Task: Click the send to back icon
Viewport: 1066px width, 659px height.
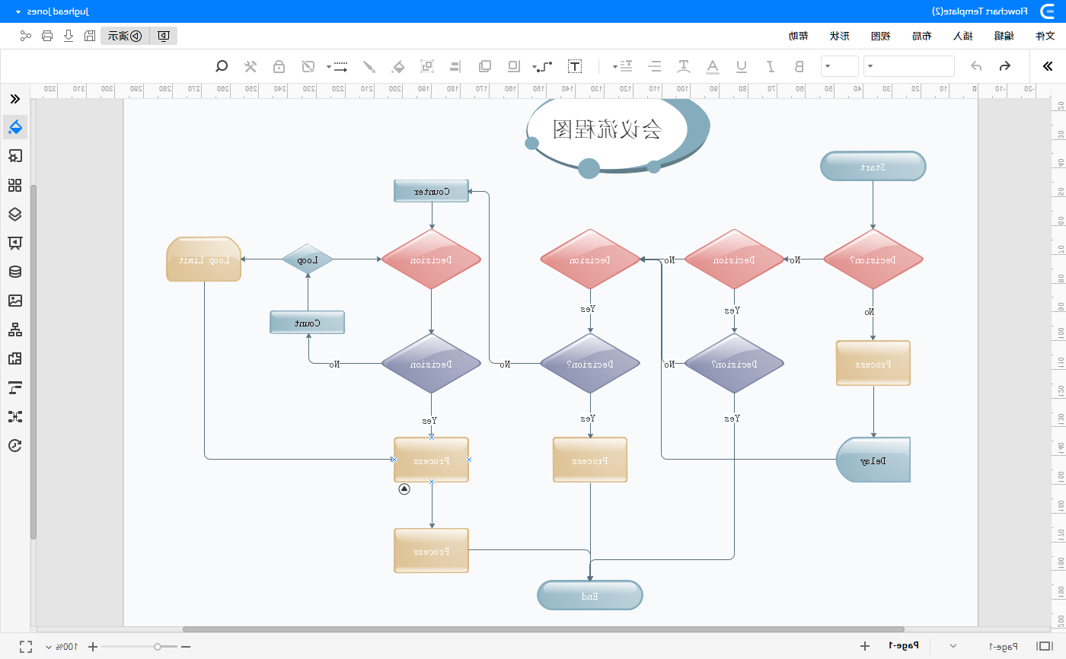Action: (514, 66)
